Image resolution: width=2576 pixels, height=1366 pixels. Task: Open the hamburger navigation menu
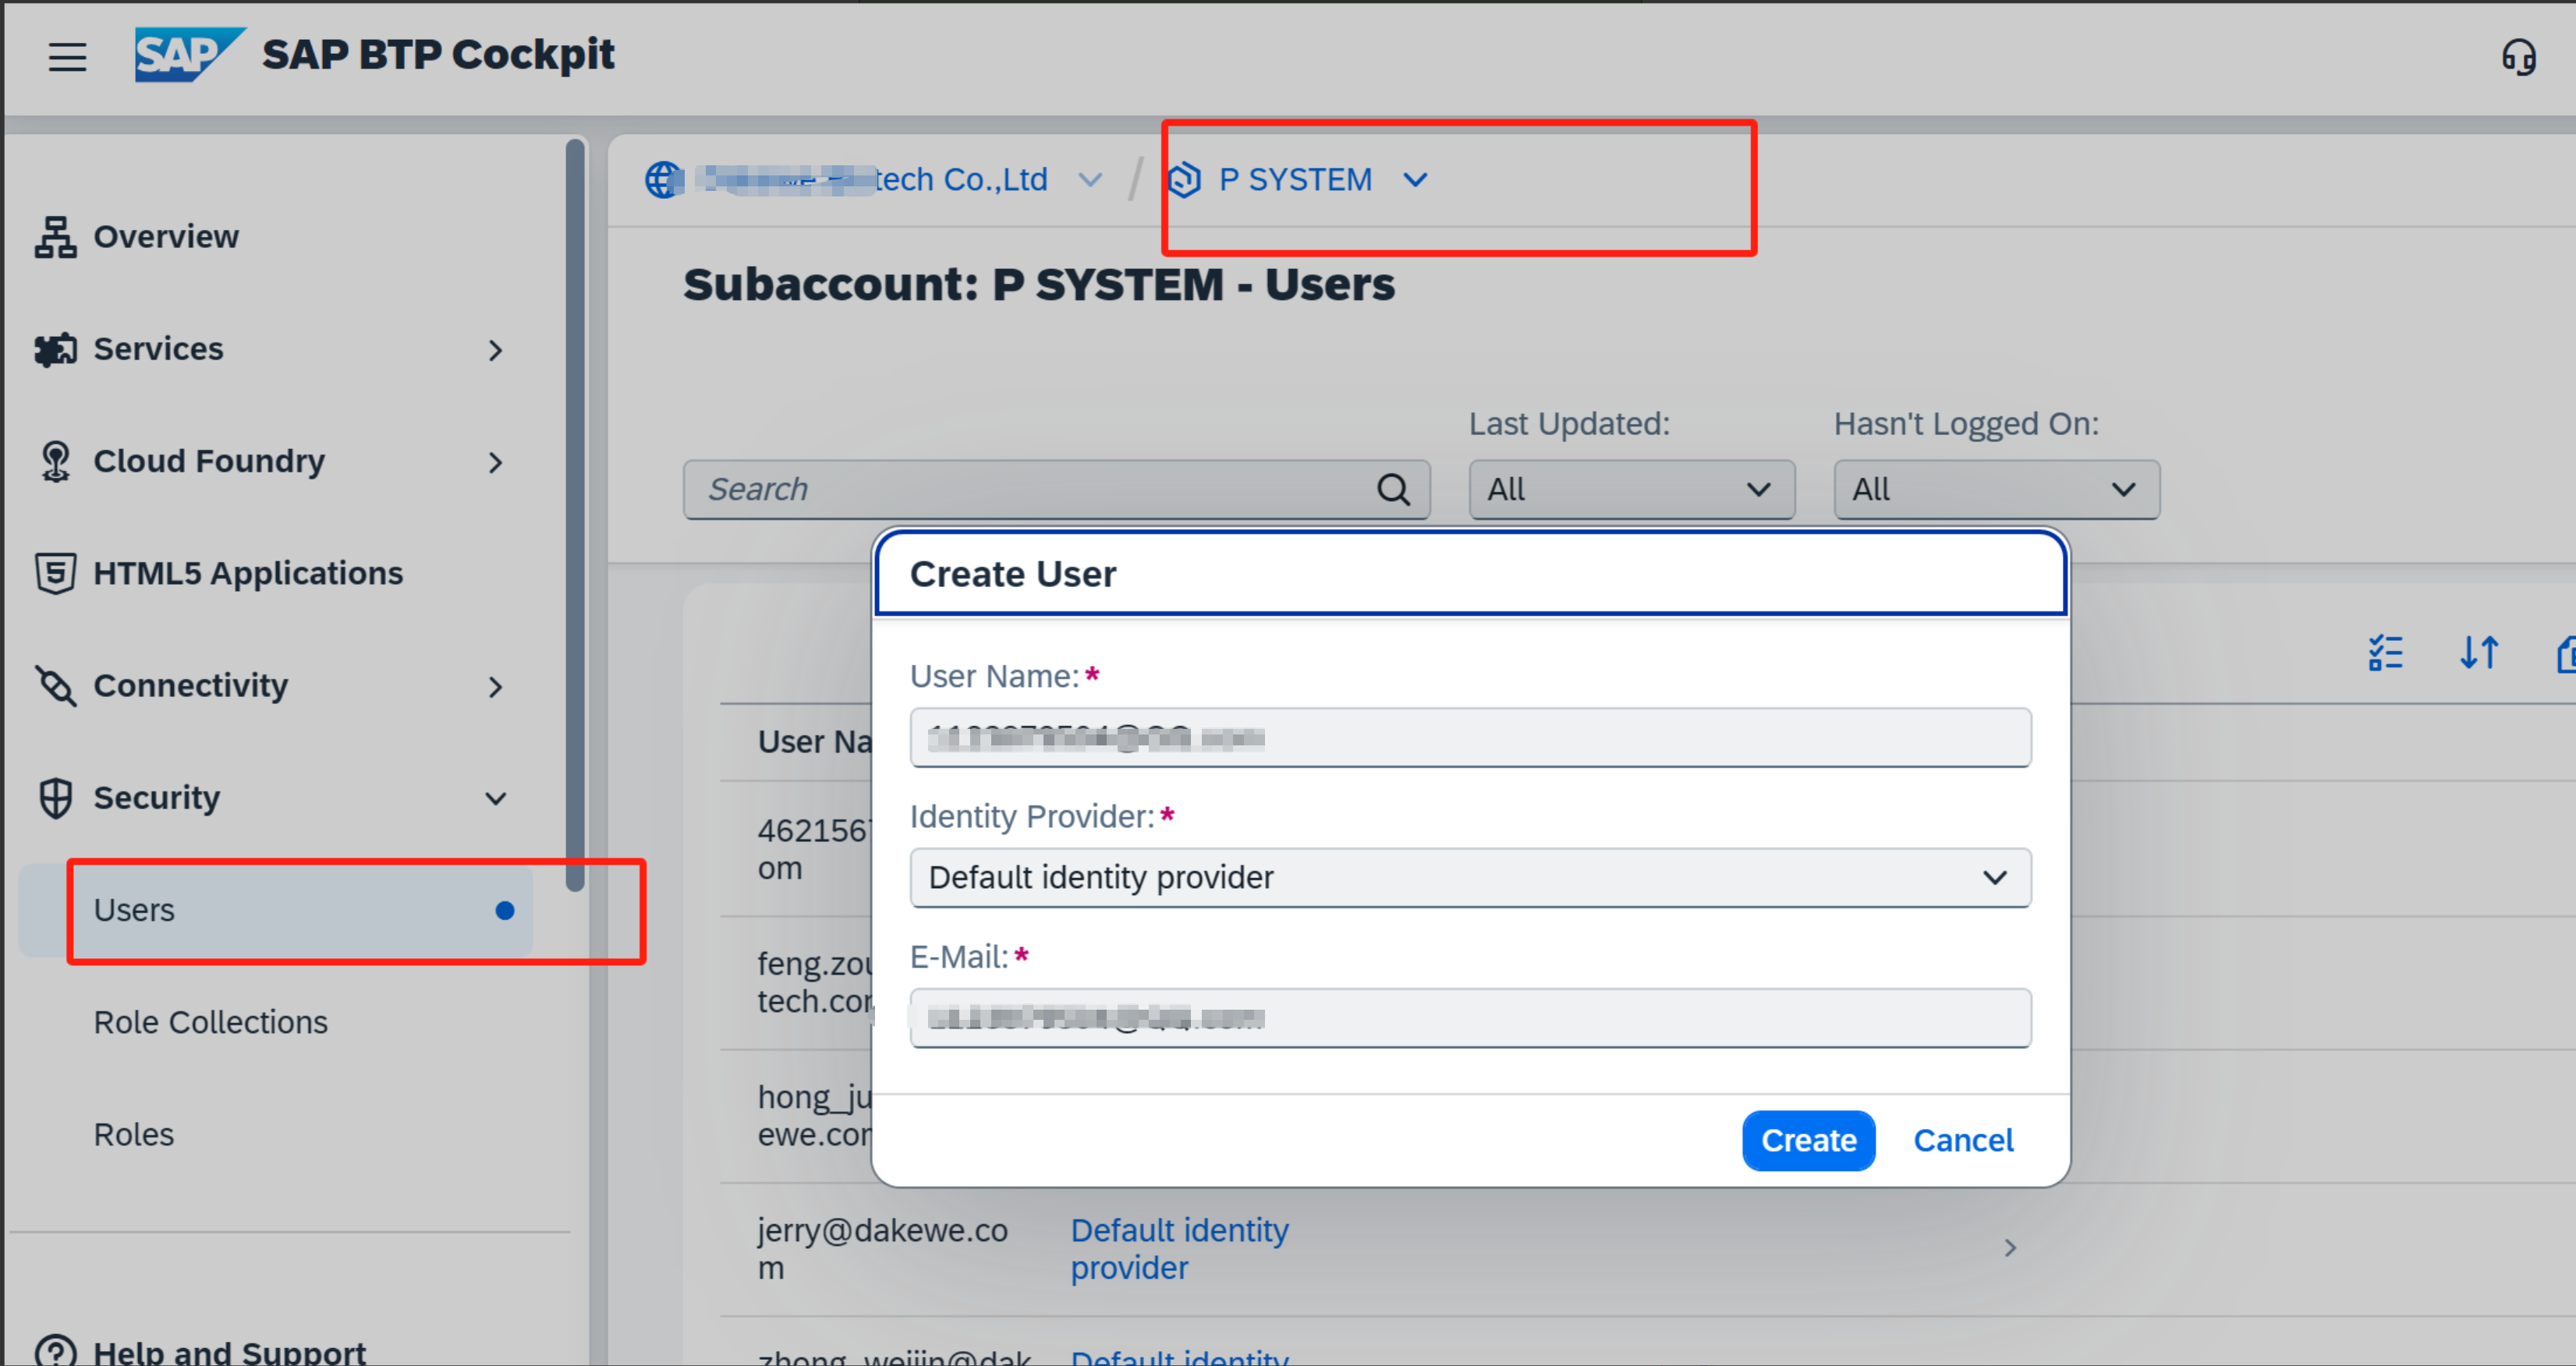[x=67, y=57]
